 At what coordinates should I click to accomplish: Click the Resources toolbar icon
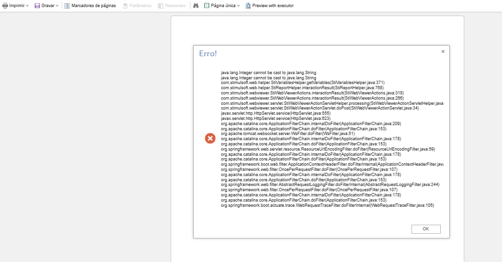coord(160,6)
